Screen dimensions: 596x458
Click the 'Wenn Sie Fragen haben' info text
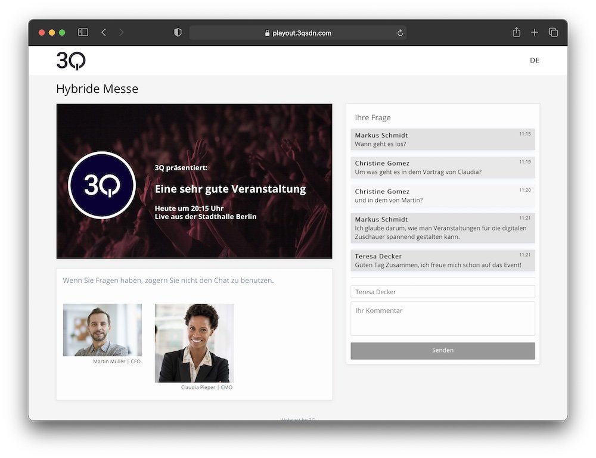(x=168, y=281)
